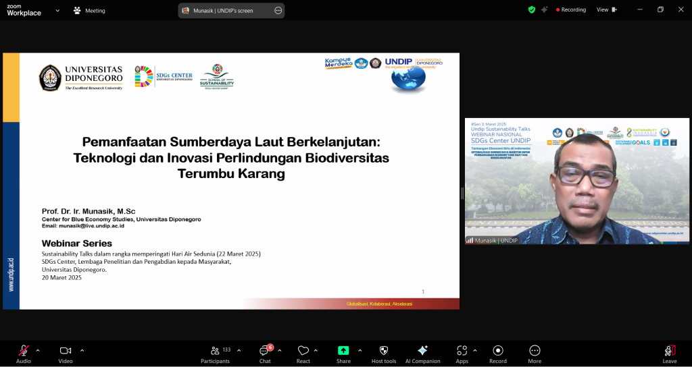Expand the Audio options arrow
This screenshot has height=367, width=692.
point(38,350)
